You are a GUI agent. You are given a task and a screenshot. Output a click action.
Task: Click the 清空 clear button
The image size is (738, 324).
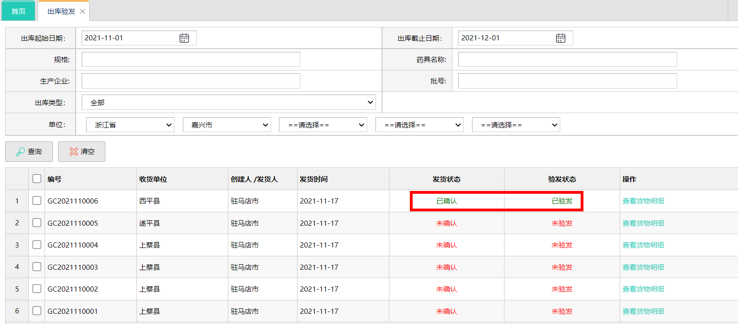point(82,152)
